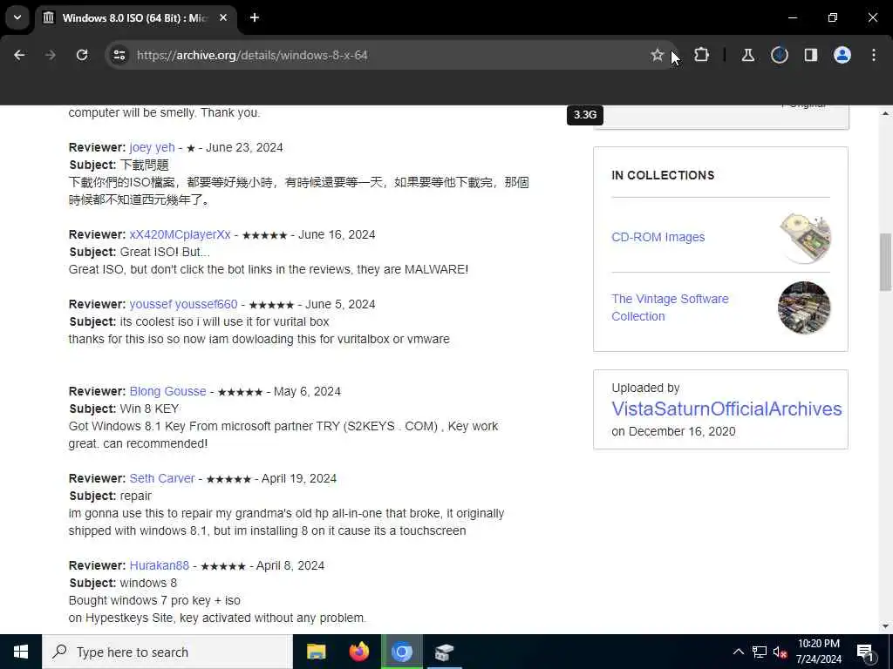Screen dimensions: 893x669
Task: Open reviewer Seth Carver's profile
Action: 162,478
